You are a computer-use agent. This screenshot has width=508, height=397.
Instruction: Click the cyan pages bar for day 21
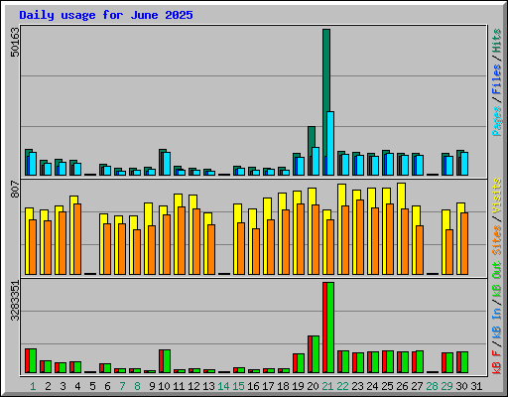coord(330,143)
